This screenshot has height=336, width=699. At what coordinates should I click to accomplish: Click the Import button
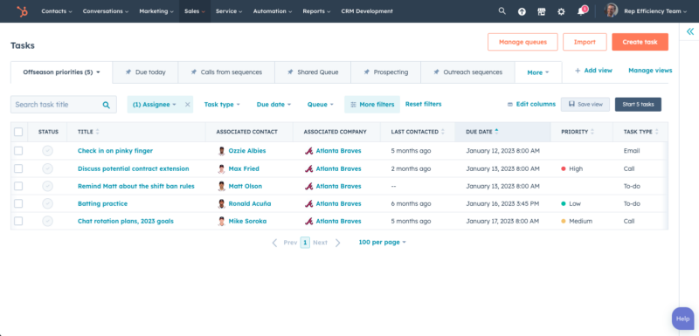585,42
